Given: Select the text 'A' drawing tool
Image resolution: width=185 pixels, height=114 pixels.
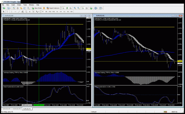Looking at the screenshot, I should [30, 12].
